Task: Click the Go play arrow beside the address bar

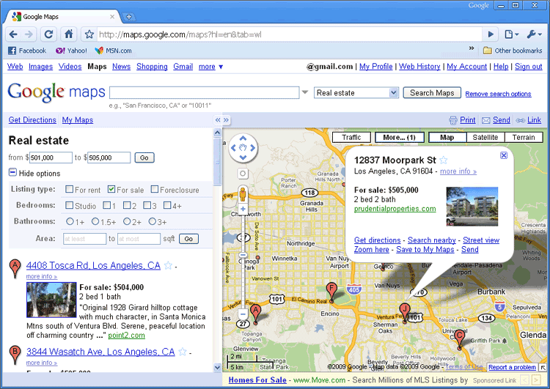Action: click(x=491, y=34)
